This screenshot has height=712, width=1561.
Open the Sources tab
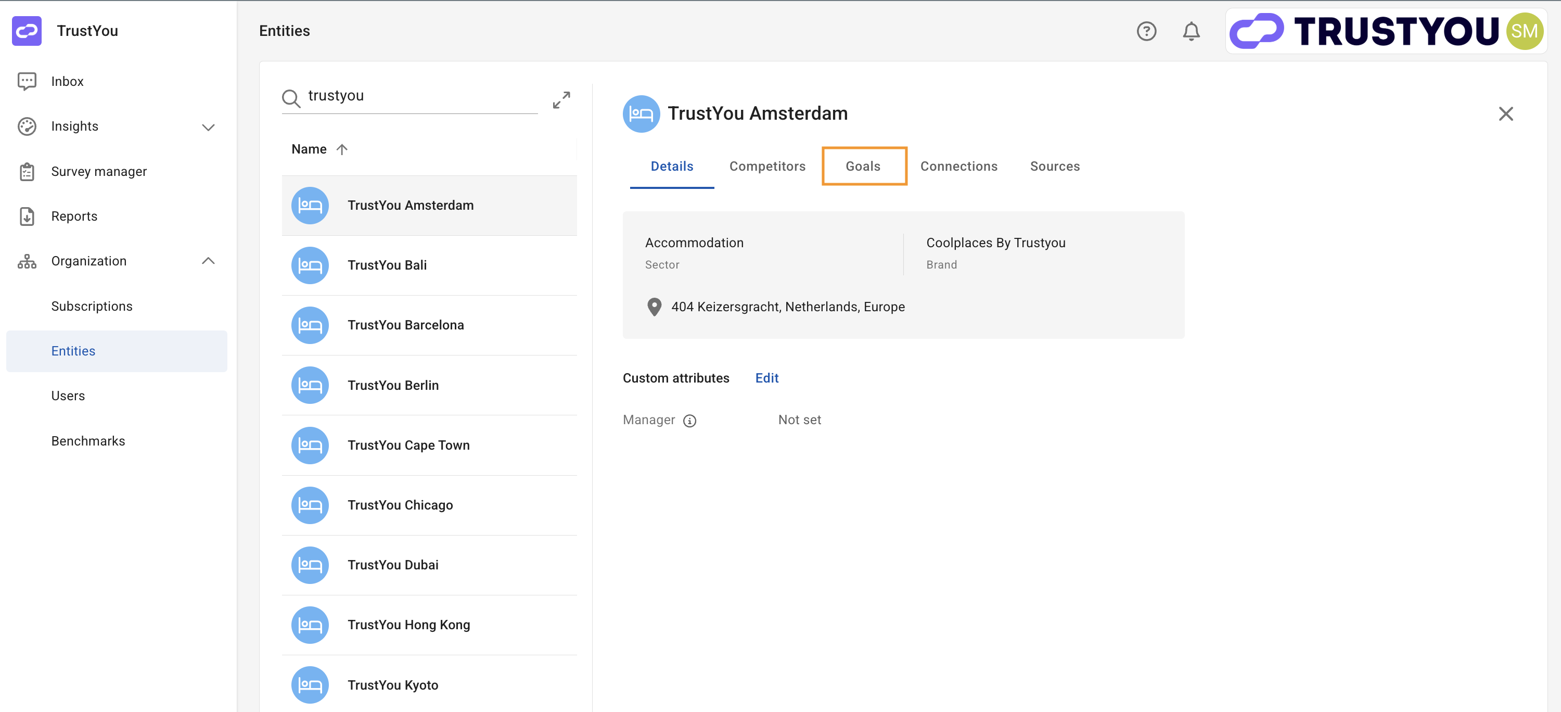coord(1054,167)
